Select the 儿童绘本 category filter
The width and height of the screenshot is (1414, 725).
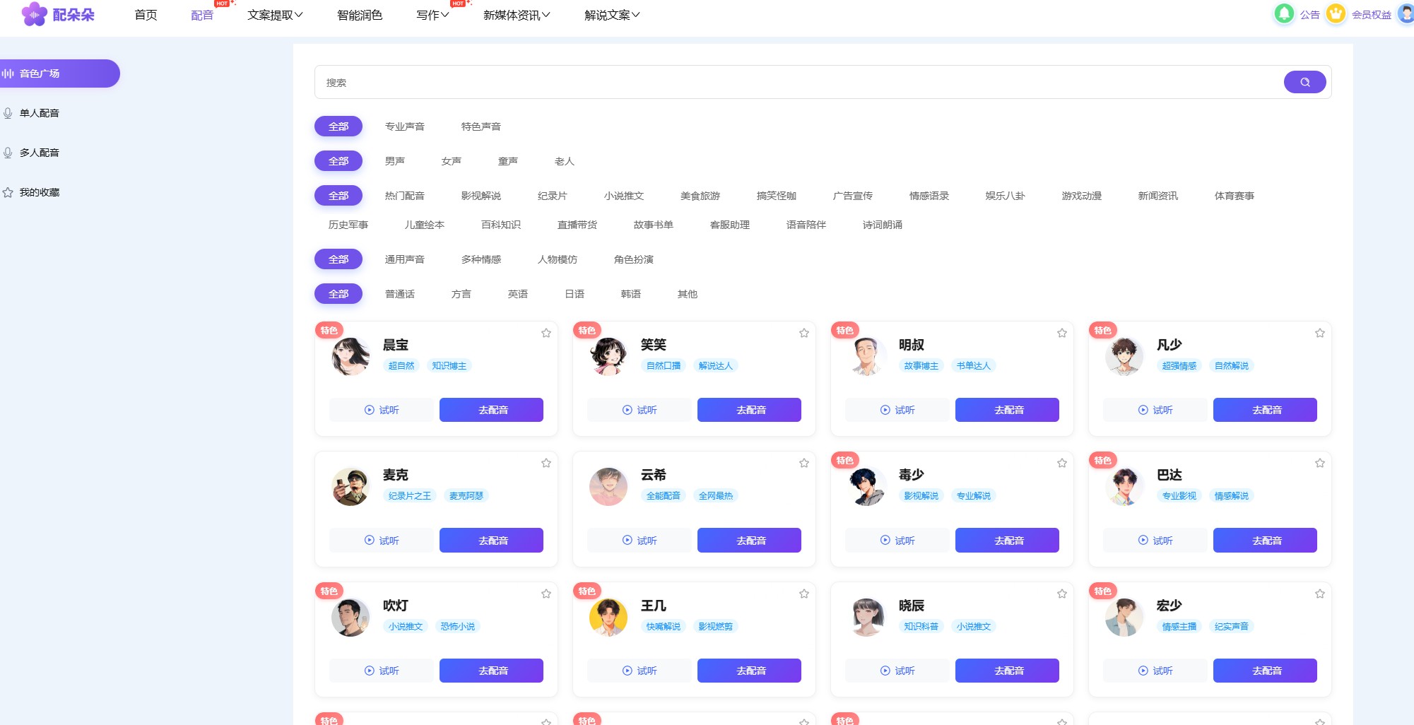425,225
